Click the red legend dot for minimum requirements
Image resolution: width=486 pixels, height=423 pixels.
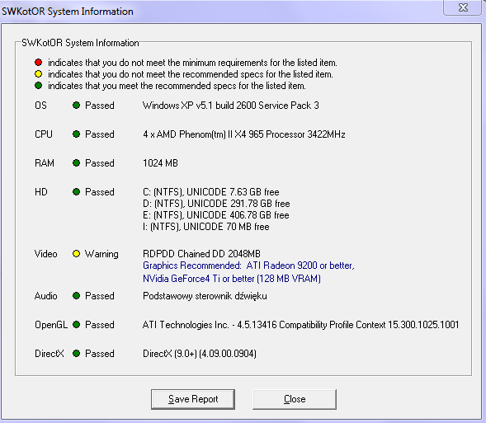click(39, 63)
